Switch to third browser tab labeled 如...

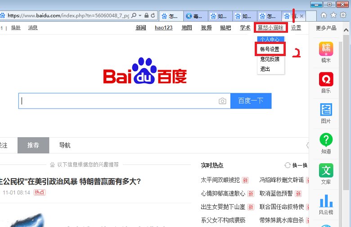pyautogui.click(x=220, y=16)
